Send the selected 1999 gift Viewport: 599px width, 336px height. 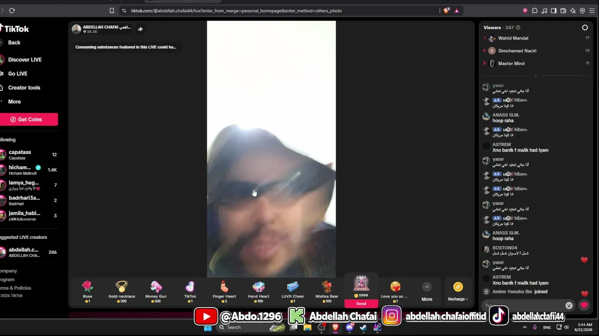[x=361, y=303]
